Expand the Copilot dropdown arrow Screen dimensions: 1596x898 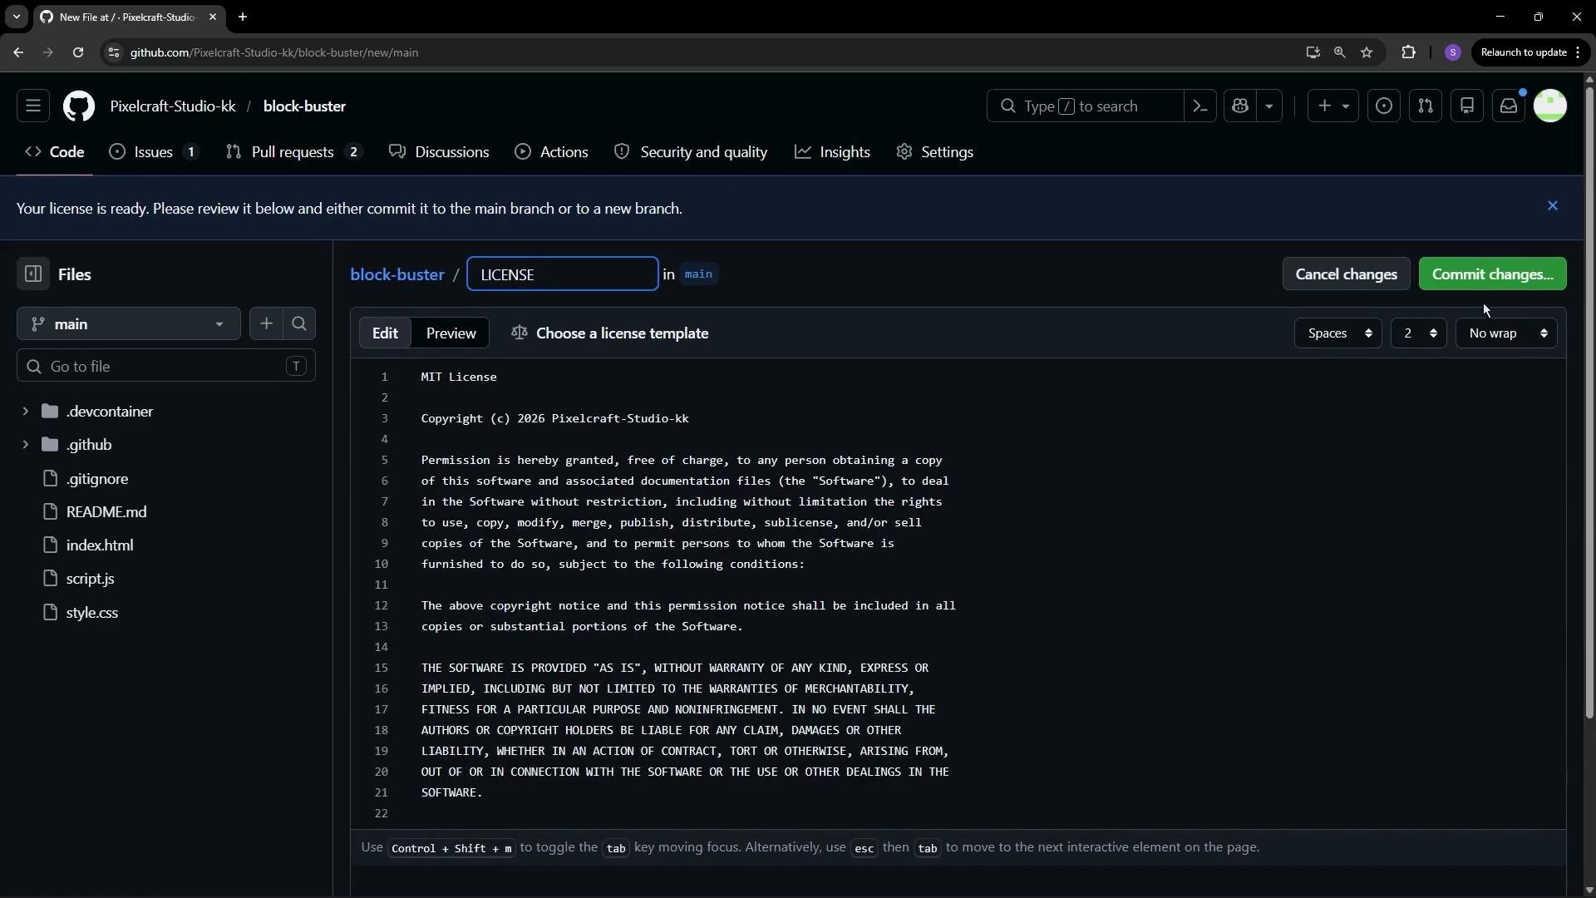pyautogui.click(x=1269, y=106)
